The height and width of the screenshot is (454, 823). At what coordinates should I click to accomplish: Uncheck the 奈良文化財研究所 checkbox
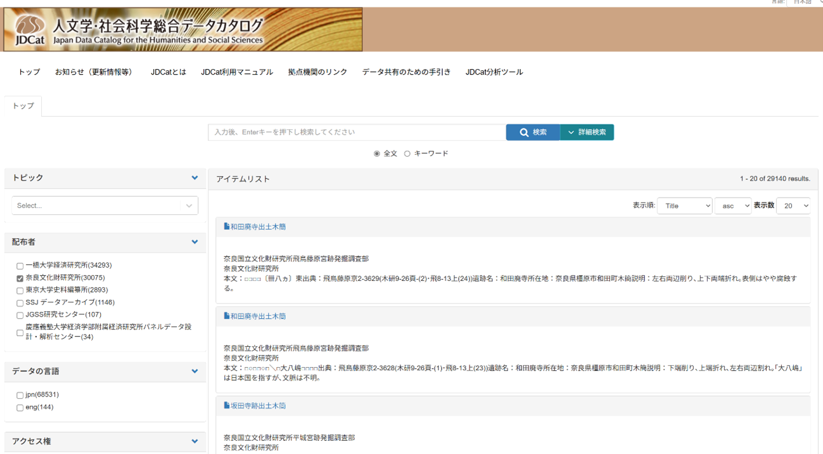[20, 278]
